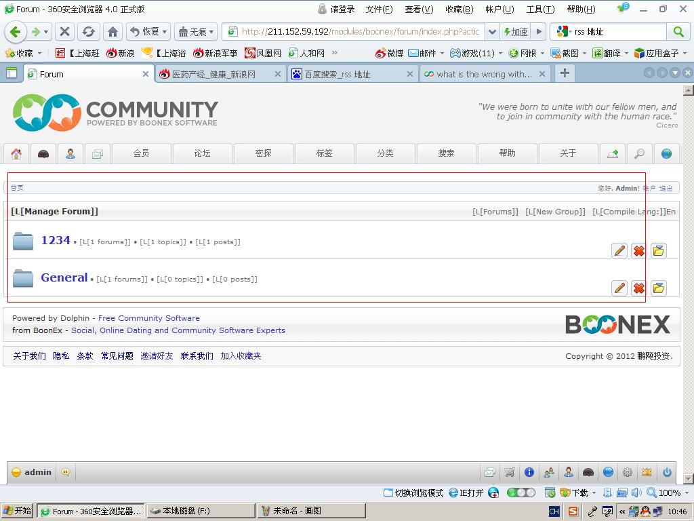Open the dashboard gauge icon in navigation
Screen dimensions: 694x521
pos(43,154)
